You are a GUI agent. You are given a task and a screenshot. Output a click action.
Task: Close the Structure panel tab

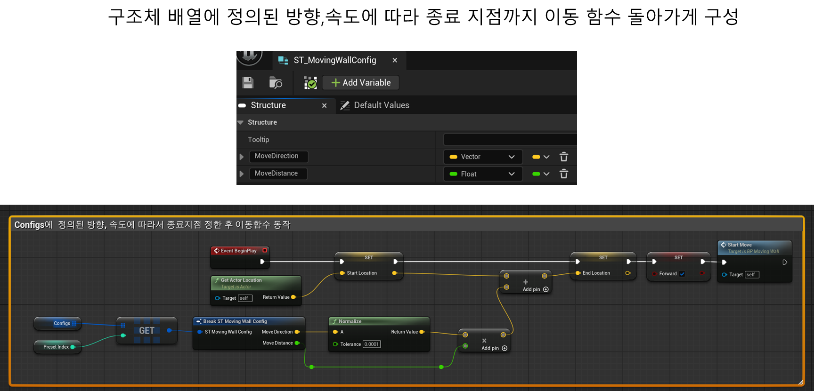coord(324,105)
